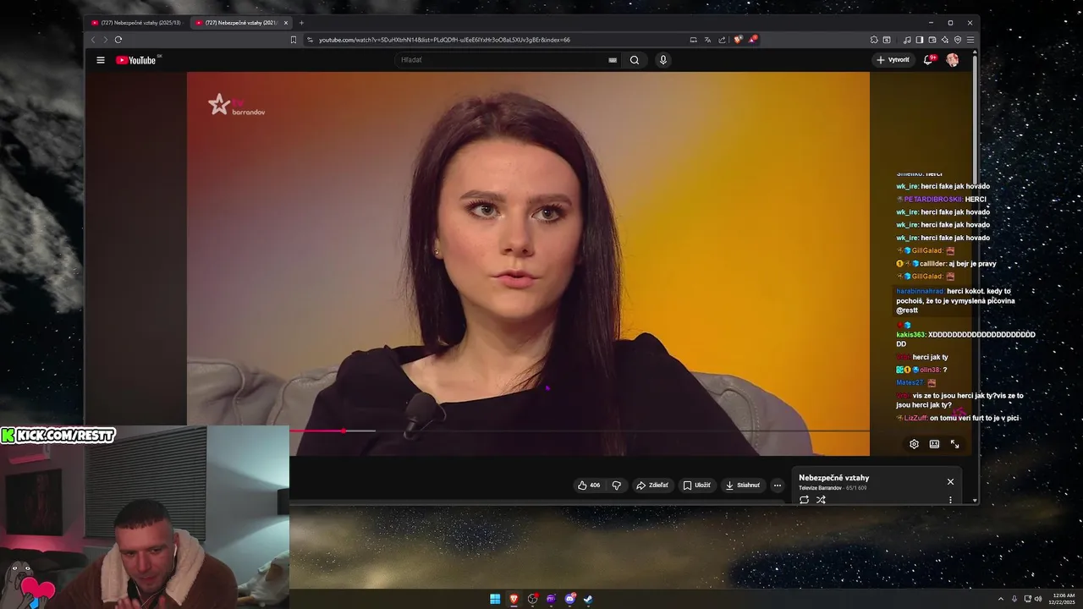1083x609 pixels.
Task: Click the cast/screen icon in the address bar
Action: pos(694,40)
